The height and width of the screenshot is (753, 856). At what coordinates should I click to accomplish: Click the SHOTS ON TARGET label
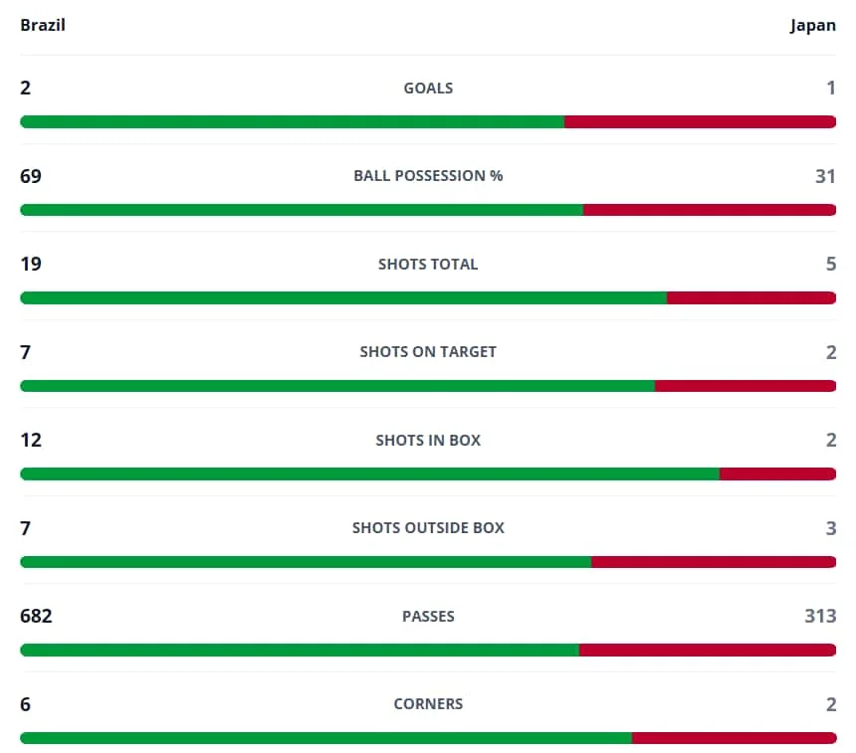coord(428,352)
